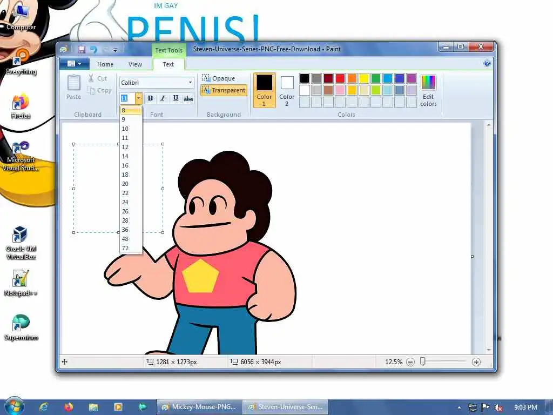This screenshot has width=553, height=415.
Task: Click the Copy button
Action: (x=99, y=90)
